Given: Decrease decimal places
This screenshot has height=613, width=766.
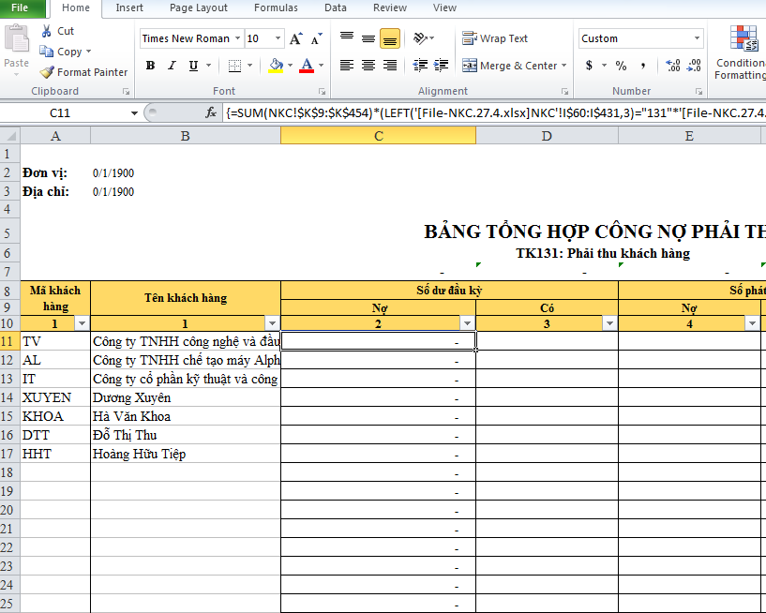Looking at the screenshot, I should (x=694, y=66).
